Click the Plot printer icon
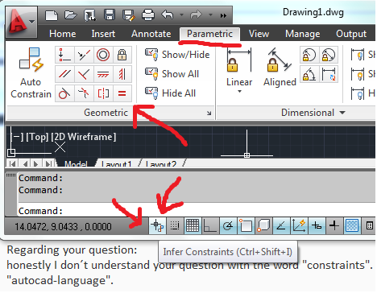Screen dimensions: 377x293 (148, 14)
